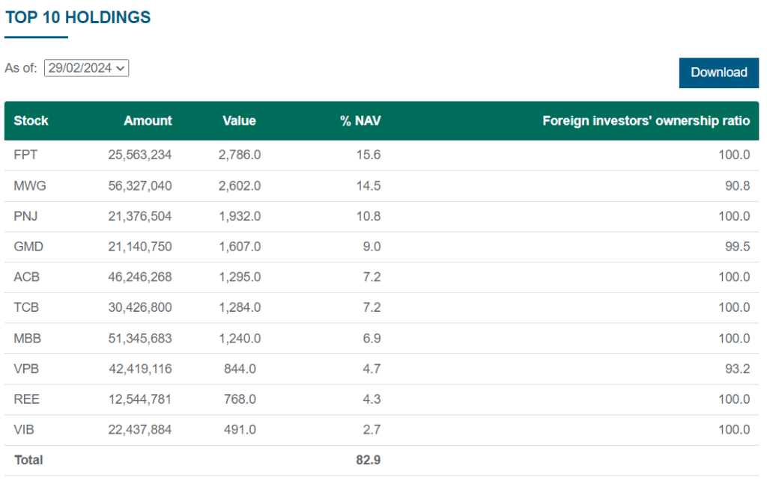Screen dimensions: 767x489
Task: Click the 4.7 % NAV cell
Action: pos(372,369)
